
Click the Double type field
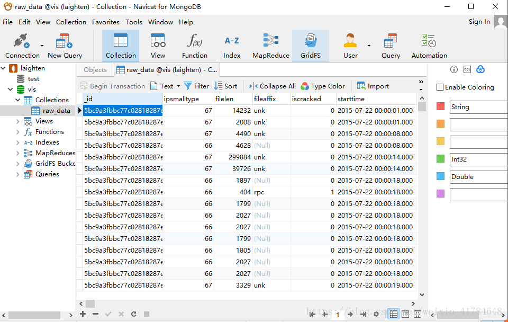coord(478,177)
